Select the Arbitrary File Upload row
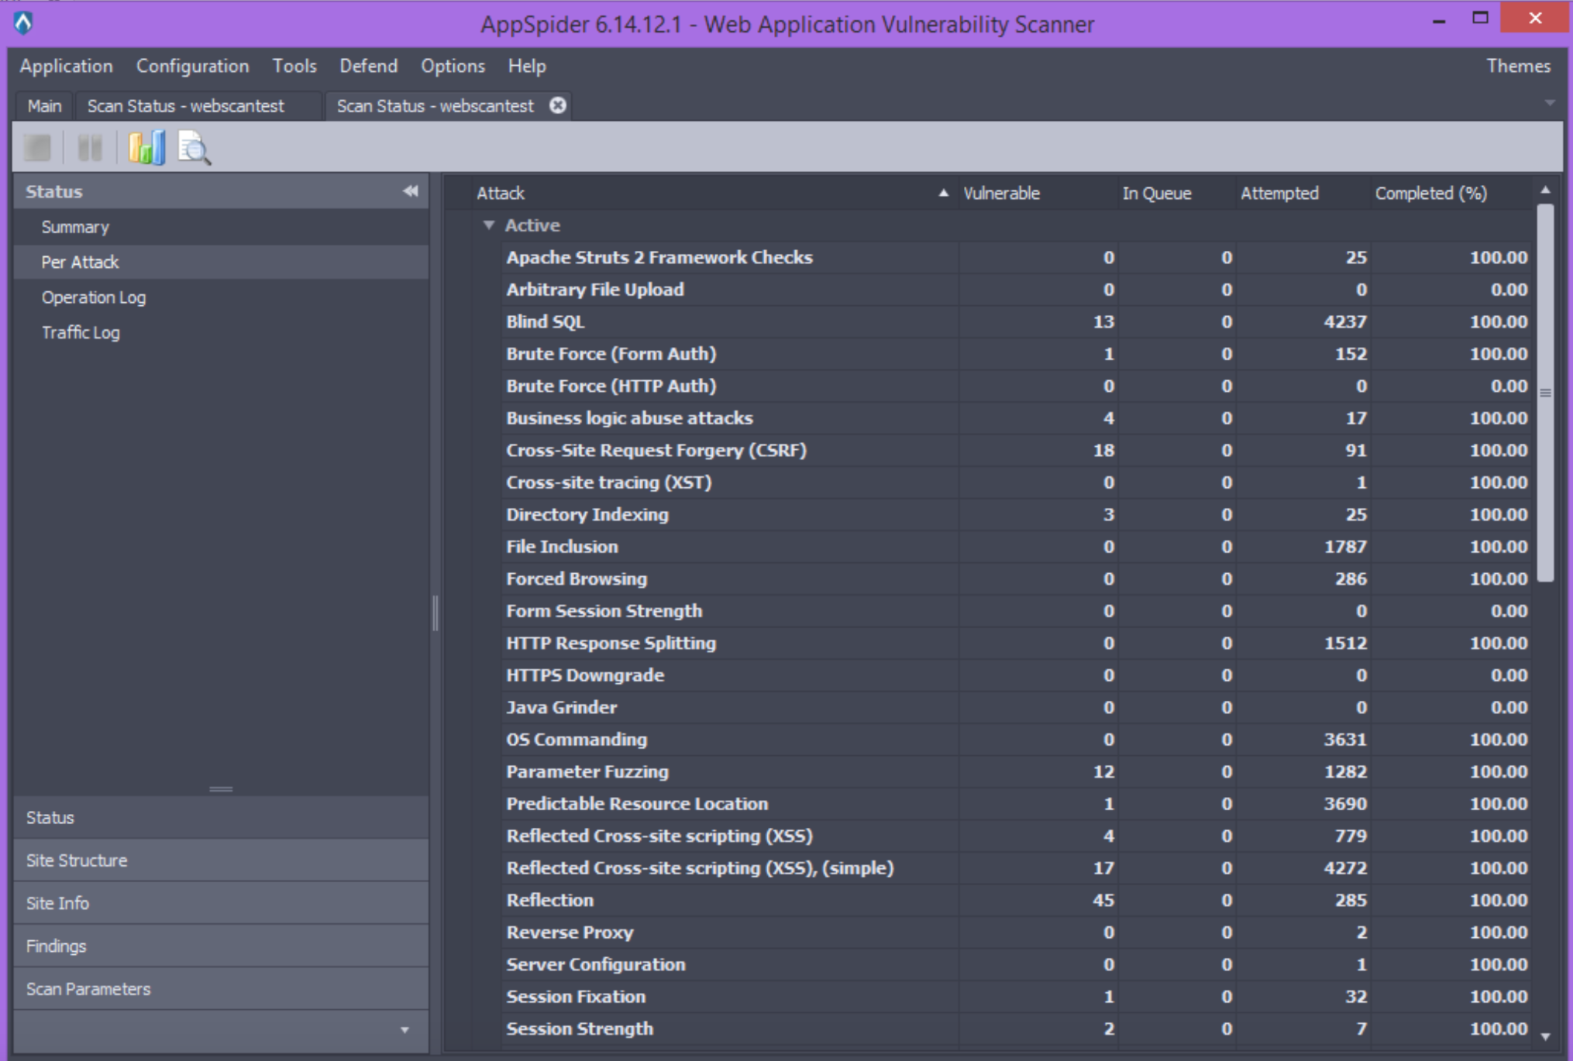This screenshot has width=1573, height=1061. tap(1017, 290)
